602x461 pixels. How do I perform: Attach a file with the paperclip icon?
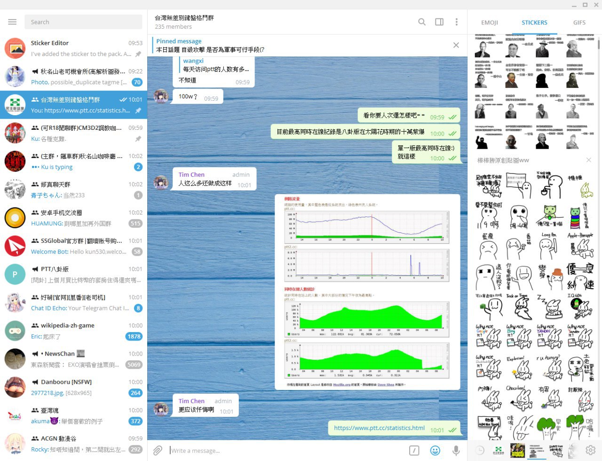[x=158, y=450]
